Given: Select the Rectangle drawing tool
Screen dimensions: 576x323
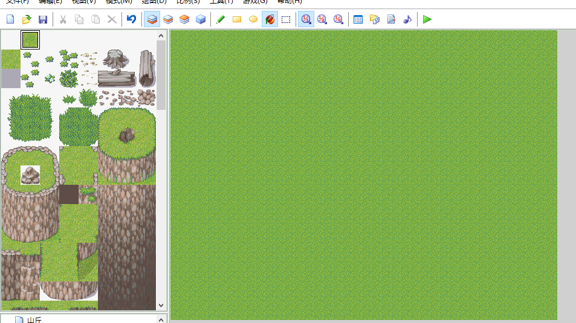Looking at the screenshot, I should click(237, 19).
